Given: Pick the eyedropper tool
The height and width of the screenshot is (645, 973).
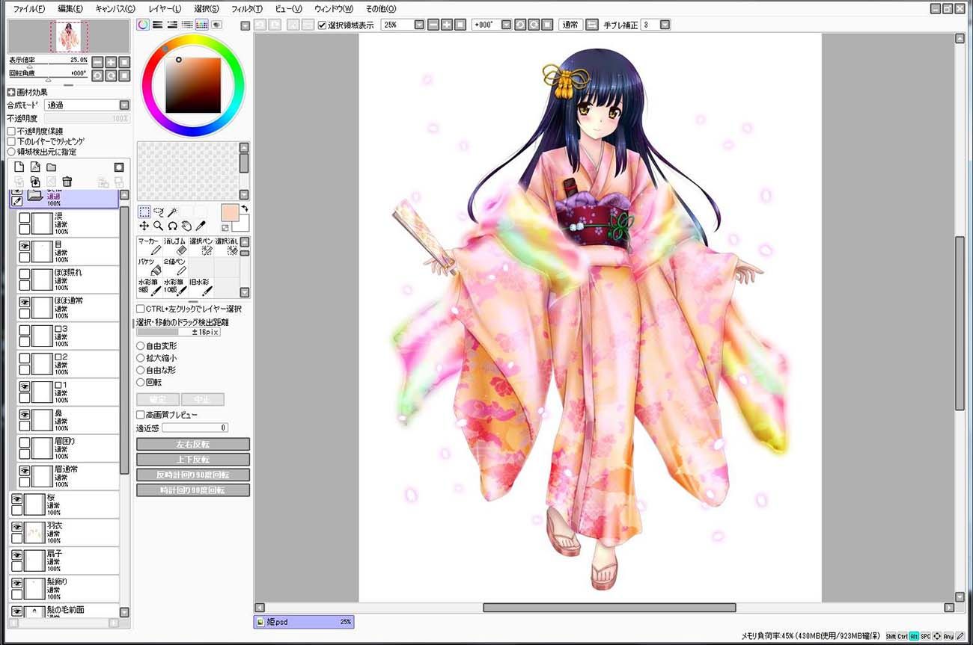Looking at the screenshot, I should coord(201,226).
